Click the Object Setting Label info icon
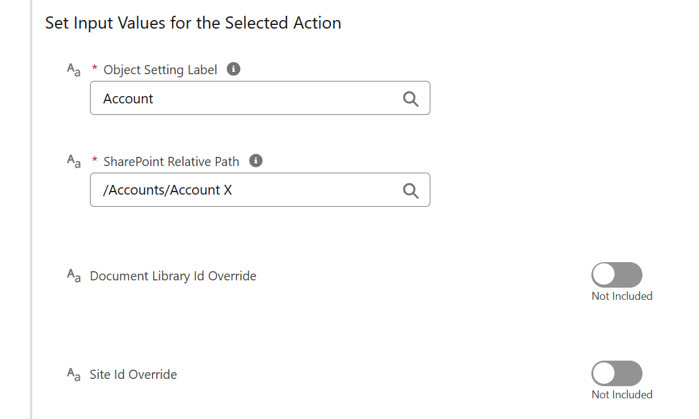 233,69
